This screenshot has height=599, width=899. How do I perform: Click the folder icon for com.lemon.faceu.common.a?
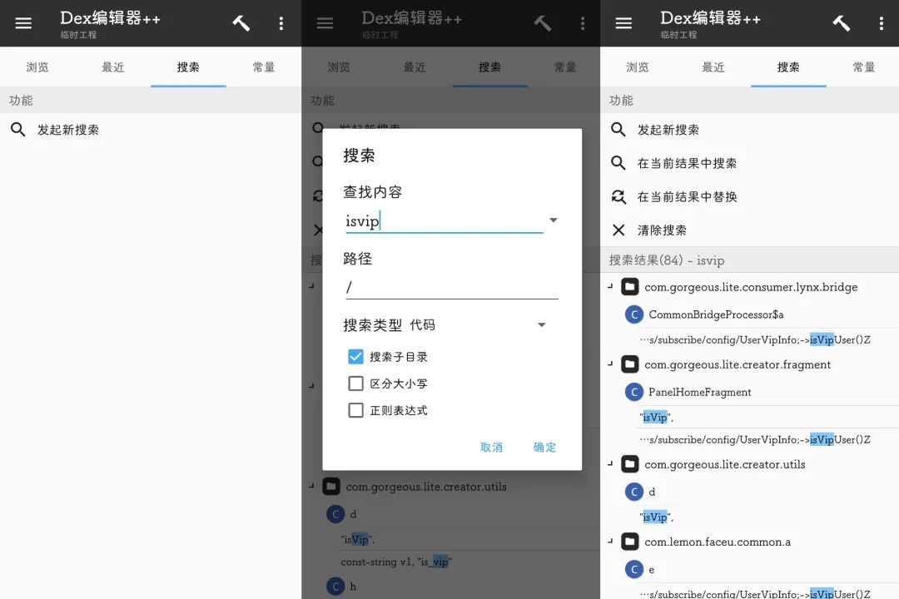pyautogui.click(x=630, y=542)
